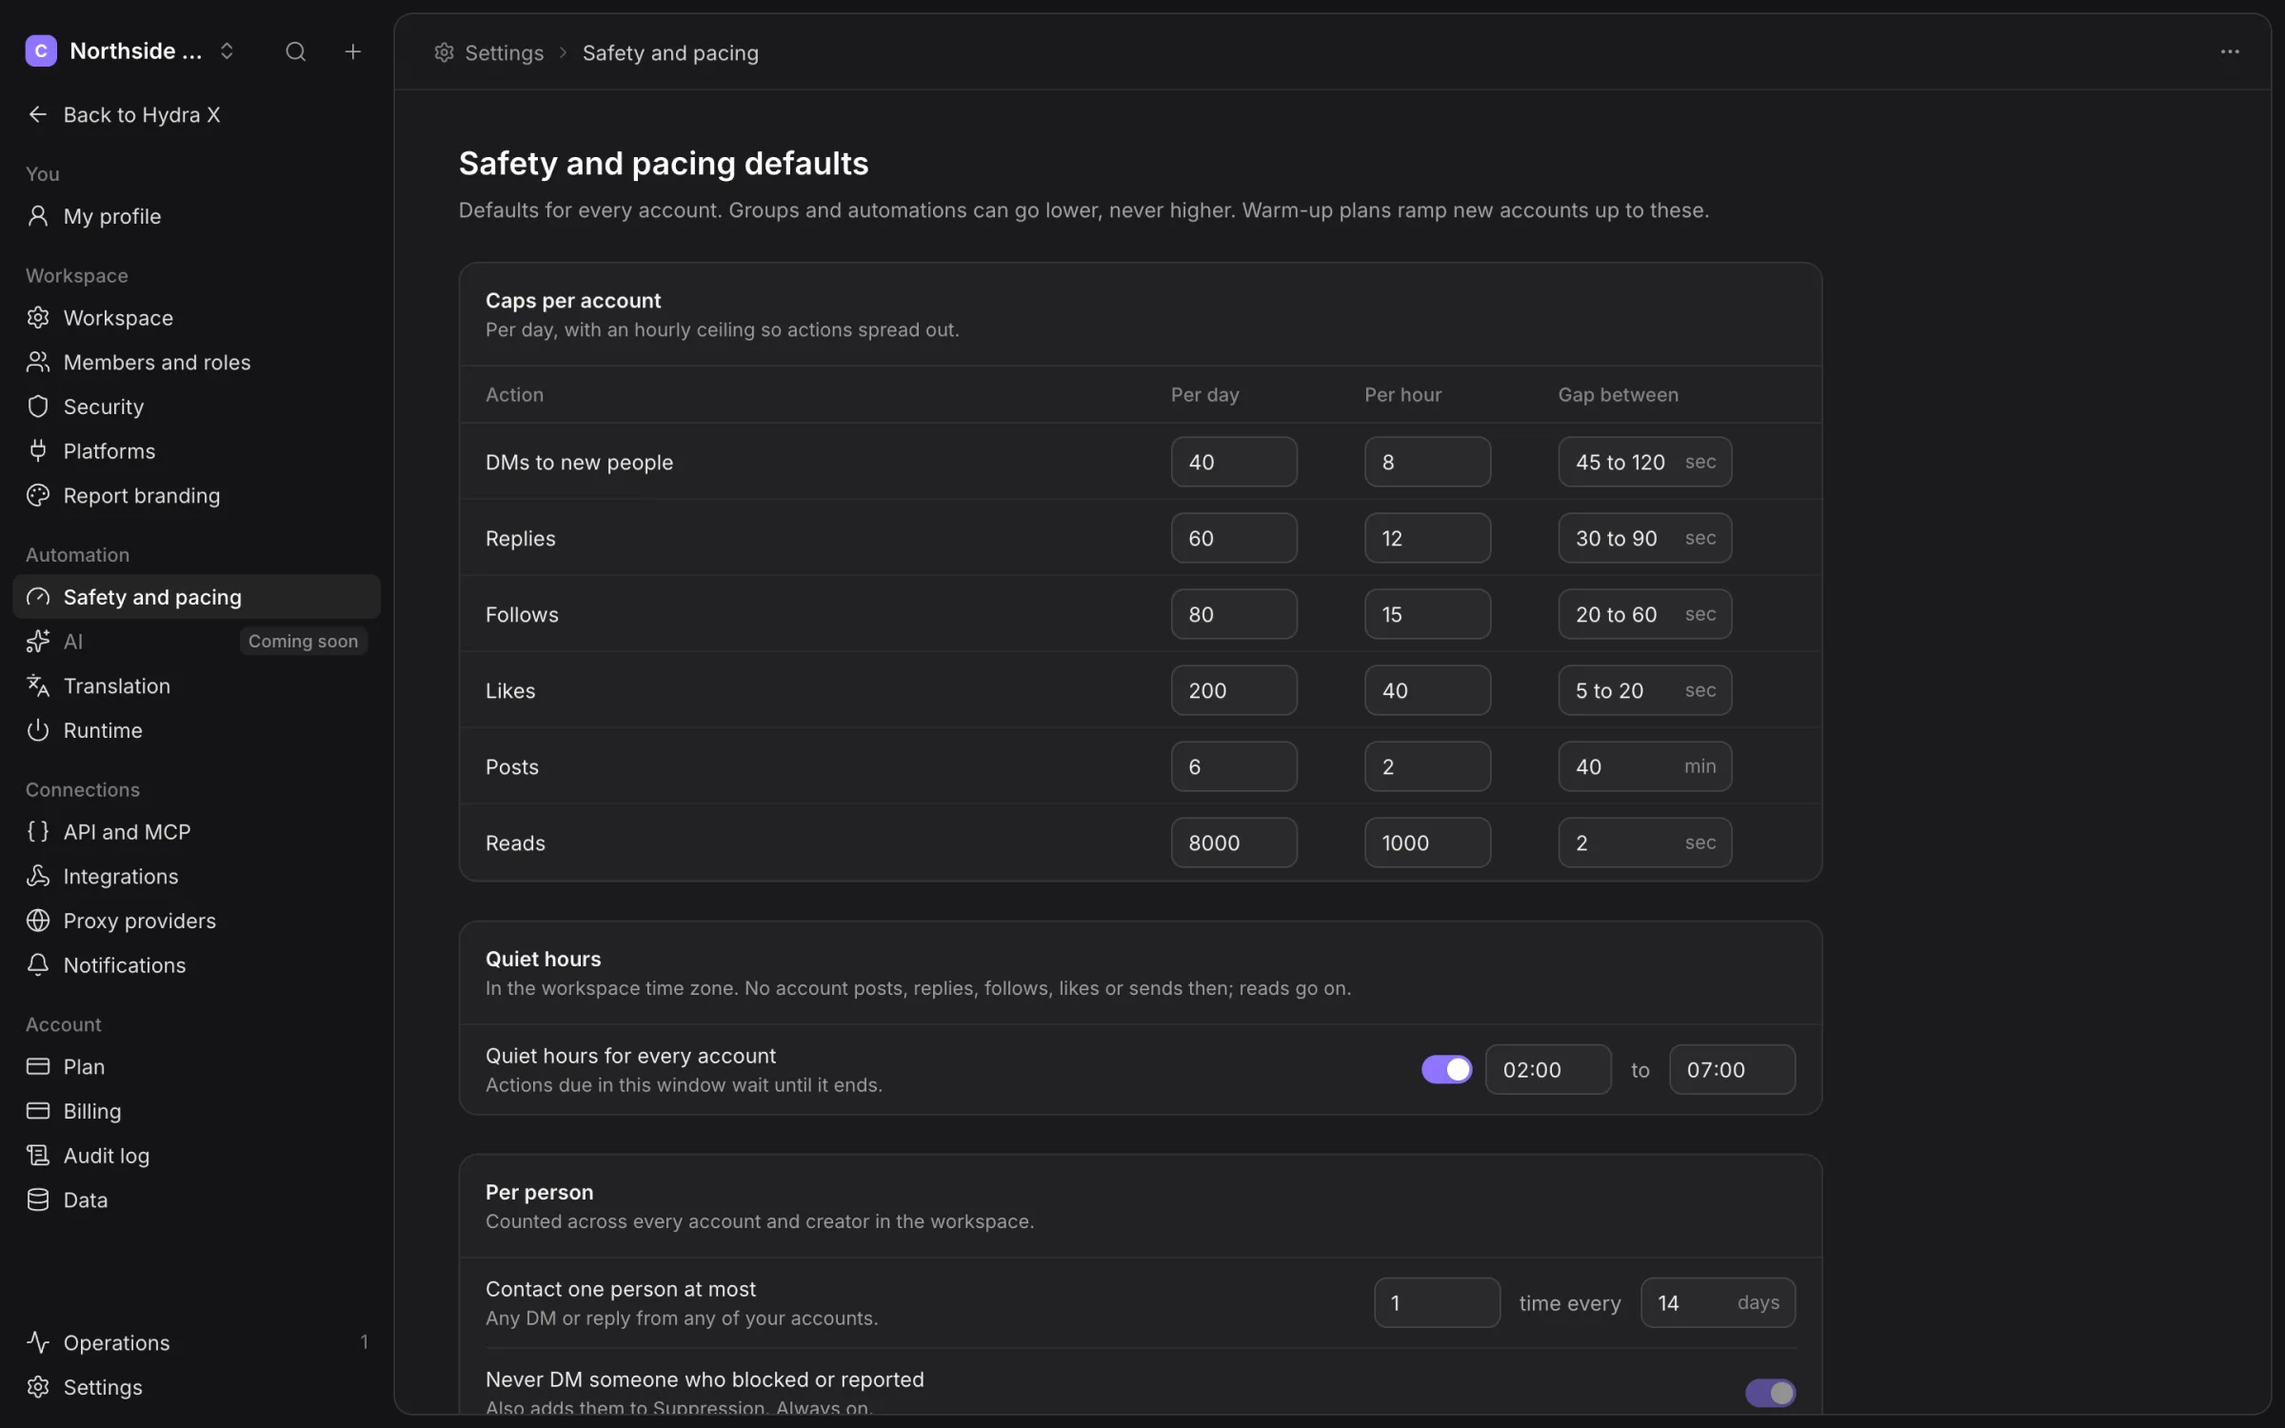This screenshot has height=1428, width=2285.
Task: Edit Follows gap between field
Action: (x=1644, y=614)
